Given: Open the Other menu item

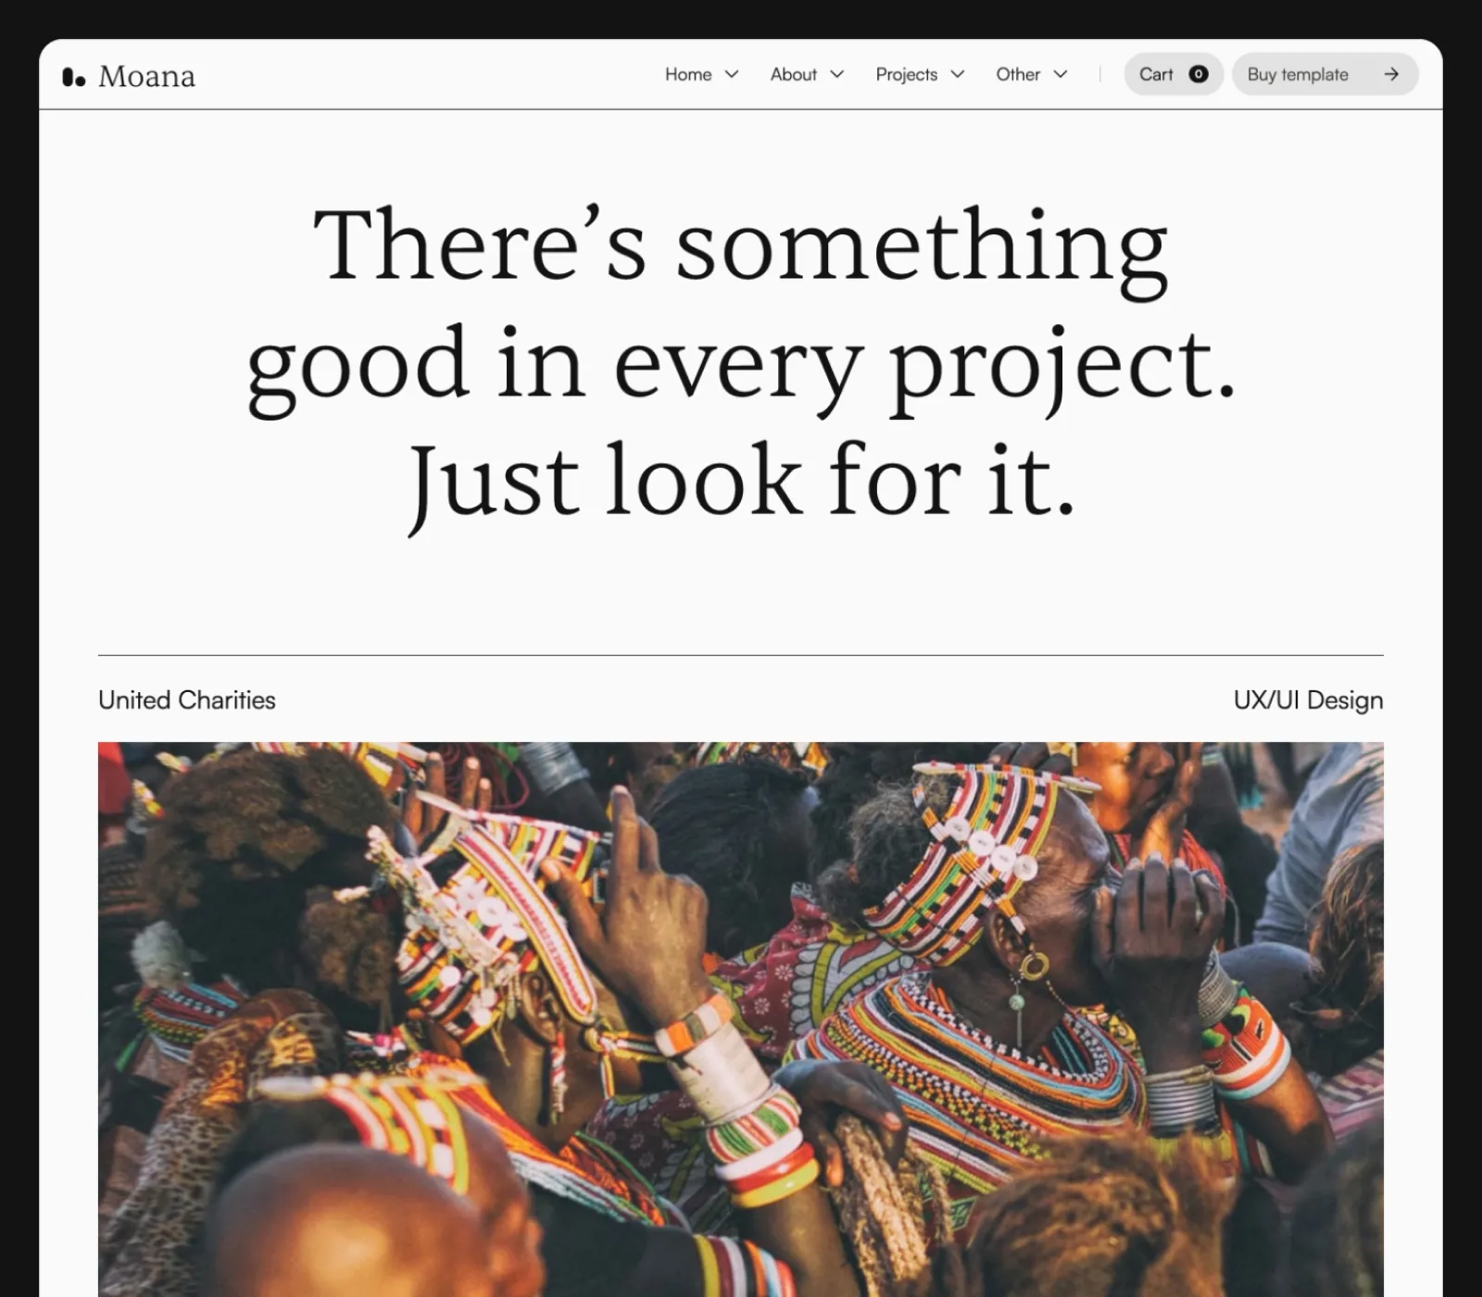Looking at the screenshot, I should point(1018,74).
